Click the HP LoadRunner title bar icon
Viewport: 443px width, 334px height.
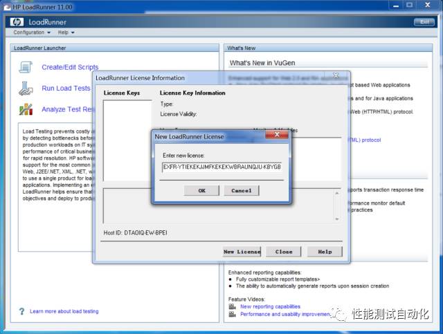click(x=7, y=7)
